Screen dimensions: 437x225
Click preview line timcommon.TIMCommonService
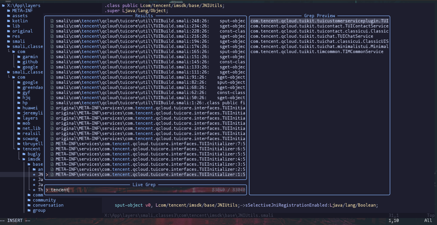click(x=317, y=52)
